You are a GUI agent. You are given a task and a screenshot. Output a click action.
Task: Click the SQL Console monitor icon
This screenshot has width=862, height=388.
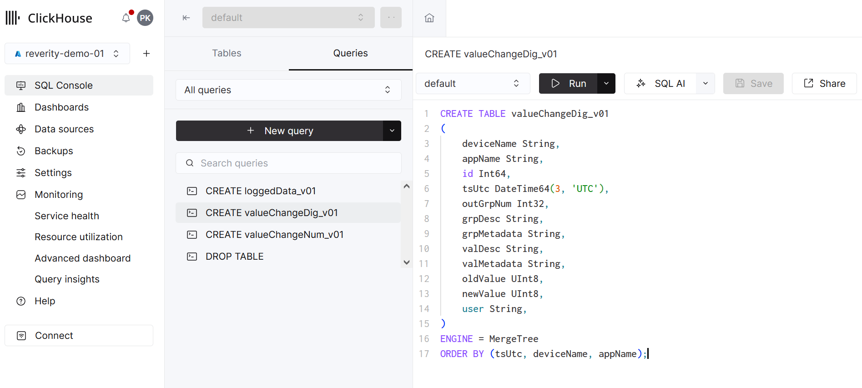21,86
